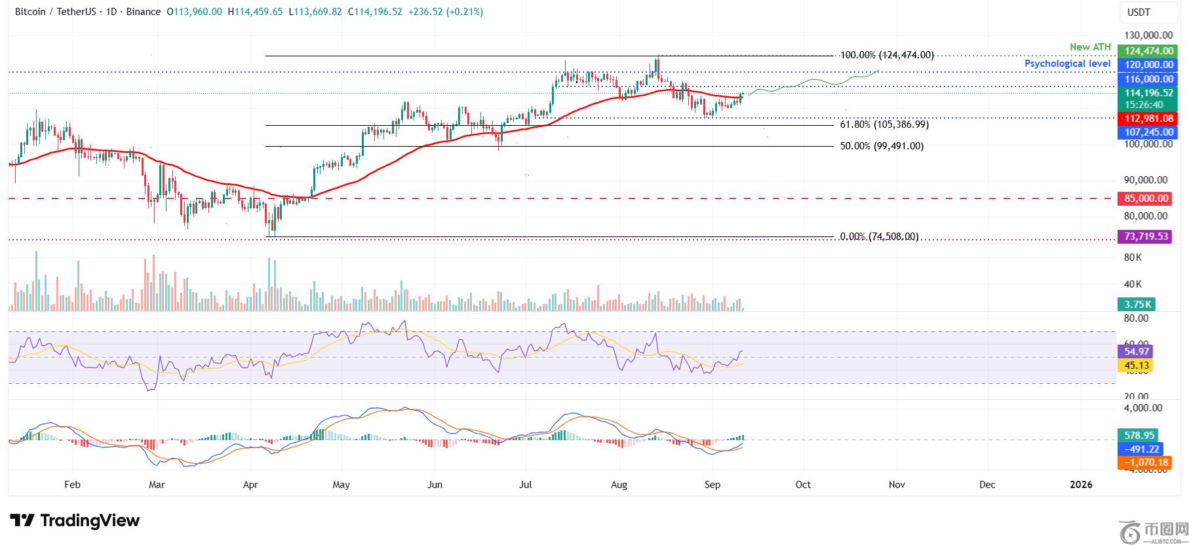The image size is (1189, 545).
Task: Click the Oct marker on the time axis
Action: pyautogui.click(x=802, y=485)
